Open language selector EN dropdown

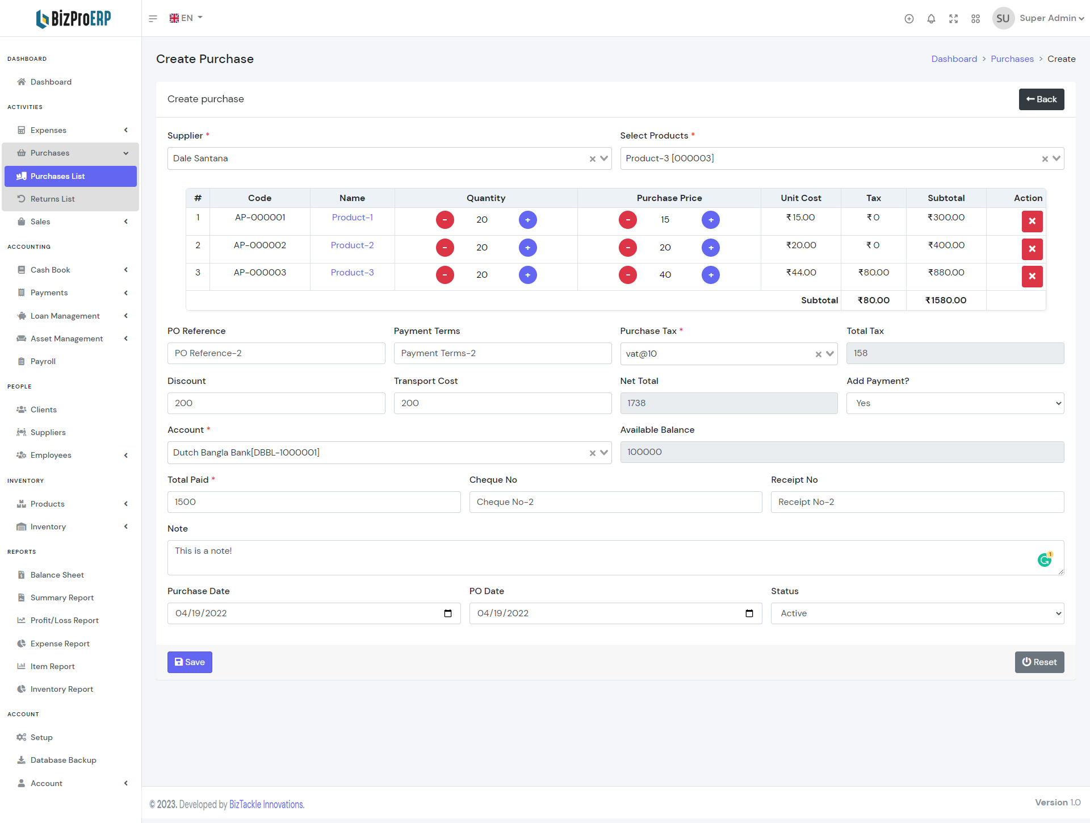(186, 18)
